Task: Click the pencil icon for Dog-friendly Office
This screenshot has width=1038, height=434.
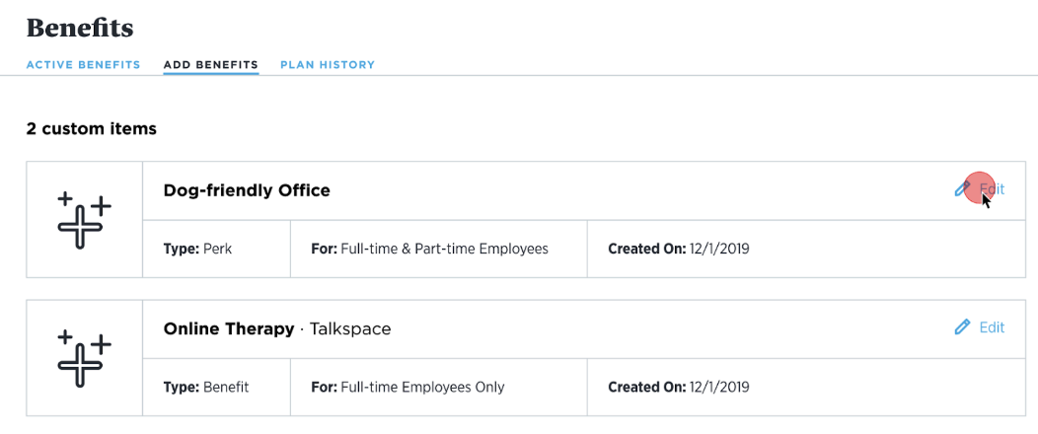Action: point(962,189)
